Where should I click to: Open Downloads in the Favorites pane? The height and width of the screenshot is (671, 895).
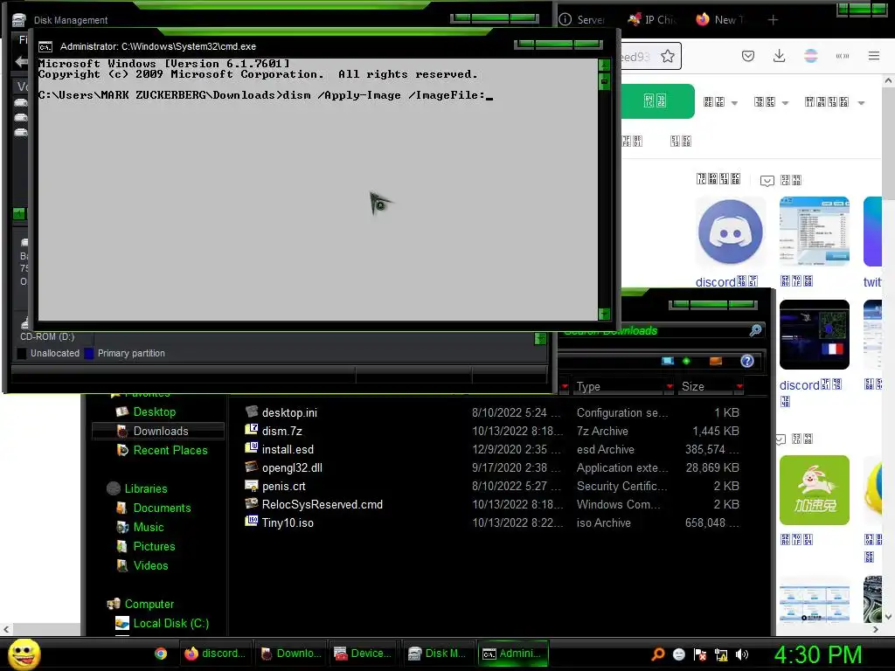(x=161, y=432)
